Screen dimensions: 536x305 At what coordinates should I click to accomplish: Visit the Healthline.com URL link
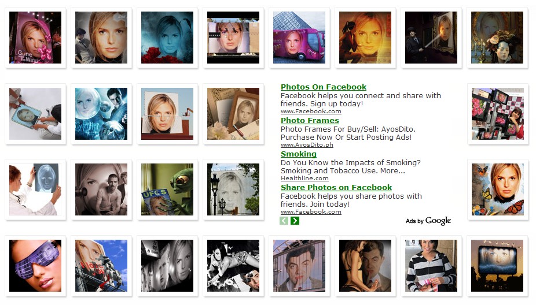click(x=304, y=178)
